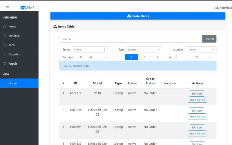Go to Home view
Viewport: 232px width, 145px height.
19,83
